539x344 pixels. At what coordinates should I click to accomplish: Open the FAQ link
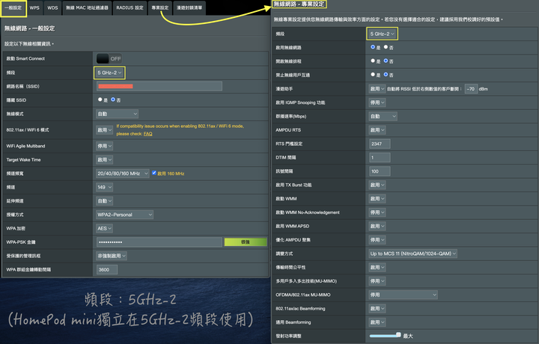pyautogui.click(x=147, y=134)
